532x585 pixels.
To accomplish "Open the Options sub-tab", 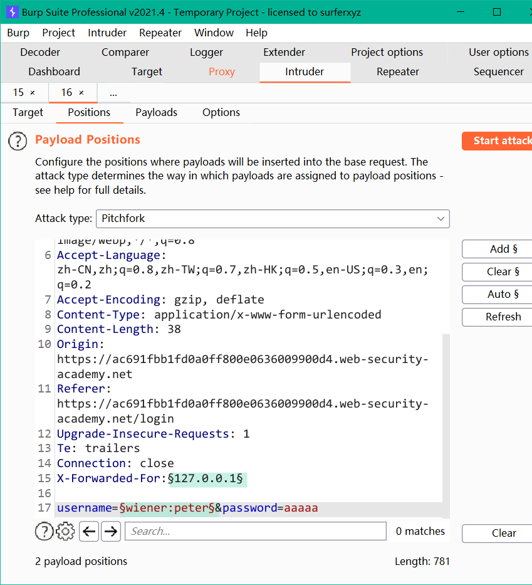I will click(221, 113).
